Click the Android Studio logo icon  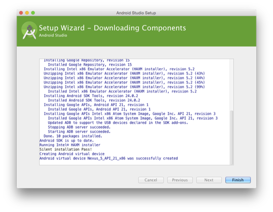(x=29, y=31)
